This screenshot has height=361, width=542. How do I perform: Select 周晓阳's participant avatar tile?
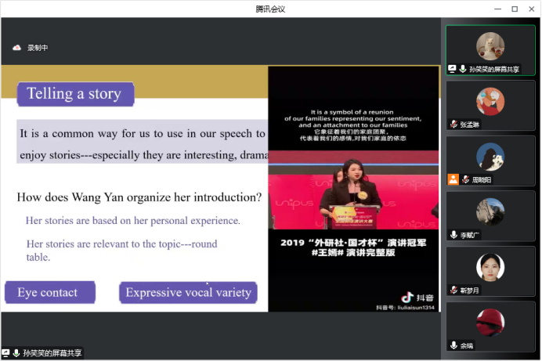(x=490, y=156)
